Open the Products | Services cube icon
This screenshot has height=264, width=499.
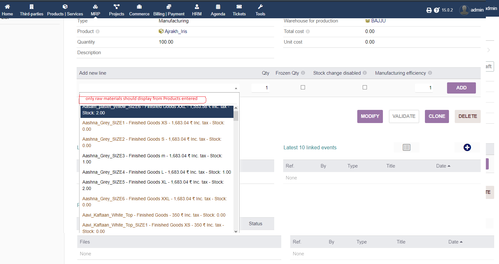[x=65, y=6]
